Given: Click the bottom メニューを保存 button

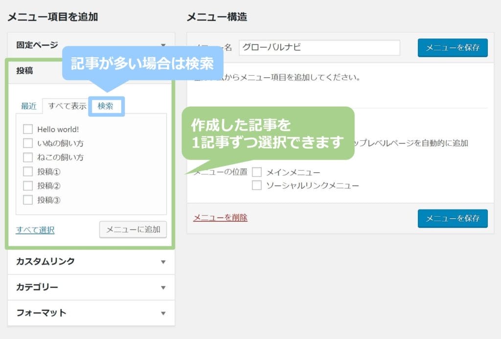Looking at the screenshot, I should [x=453, y=219].
